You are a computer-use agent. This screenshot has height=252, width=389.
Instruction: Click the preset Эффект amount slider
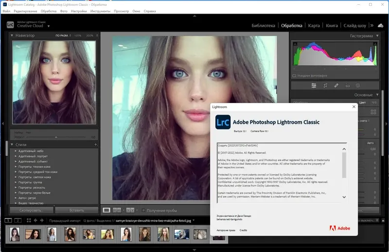click(56, 137)
